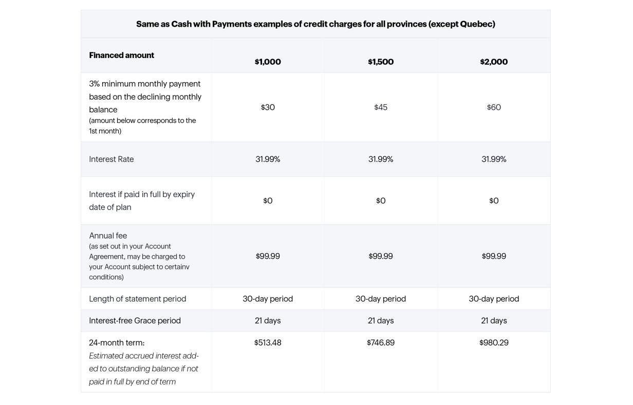
Task: Click 21 days under the $1,500 column
Action: tap(381, 321)
